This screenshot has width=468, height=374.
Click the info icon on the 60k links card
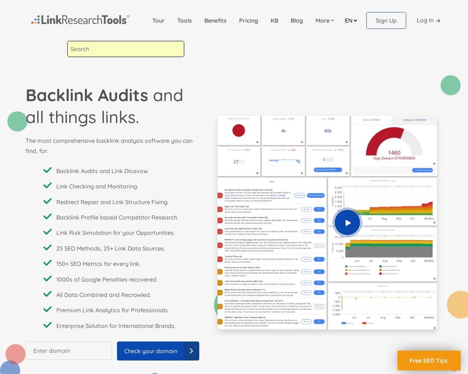pyautogui.click(x=346, y=142)
